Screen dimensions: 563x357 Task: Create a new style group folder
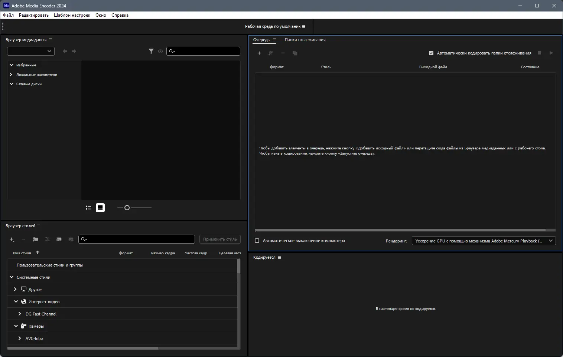click(x=35, y=239)
